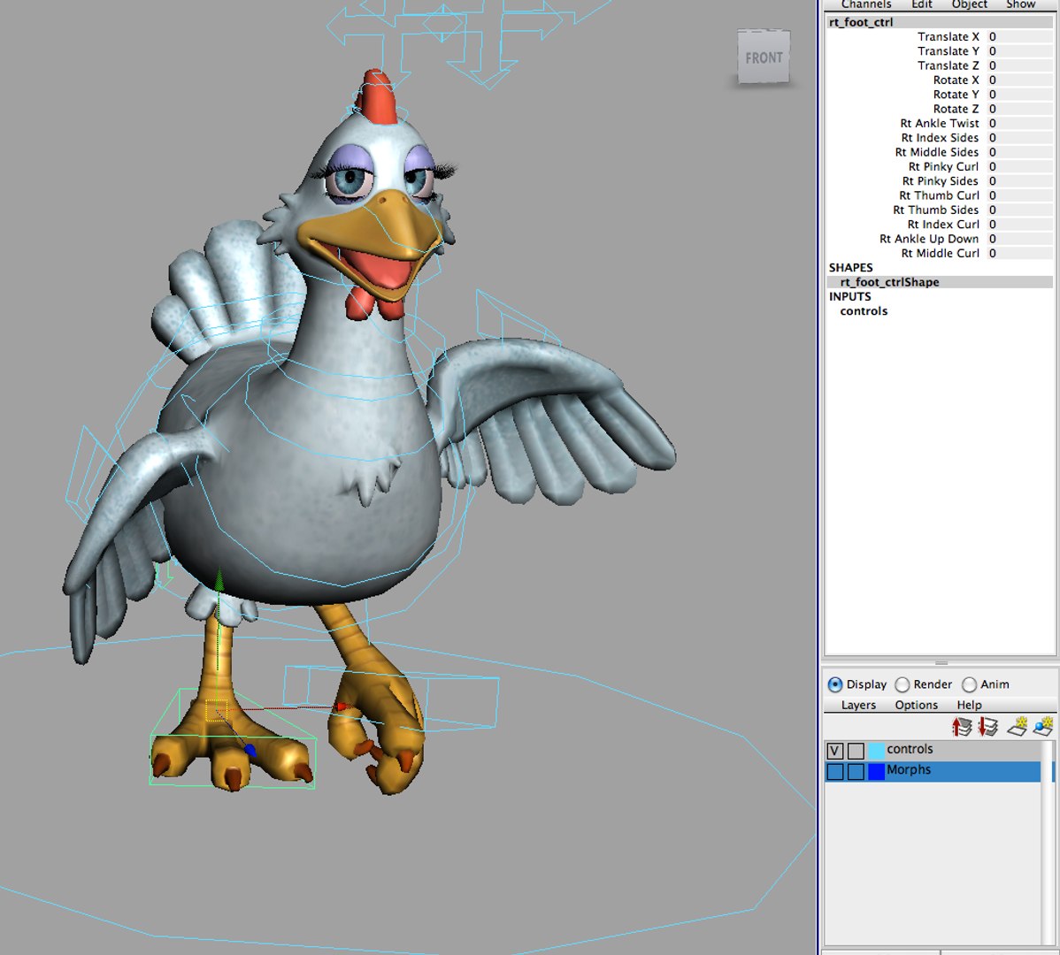Select the controls input node

864,311
